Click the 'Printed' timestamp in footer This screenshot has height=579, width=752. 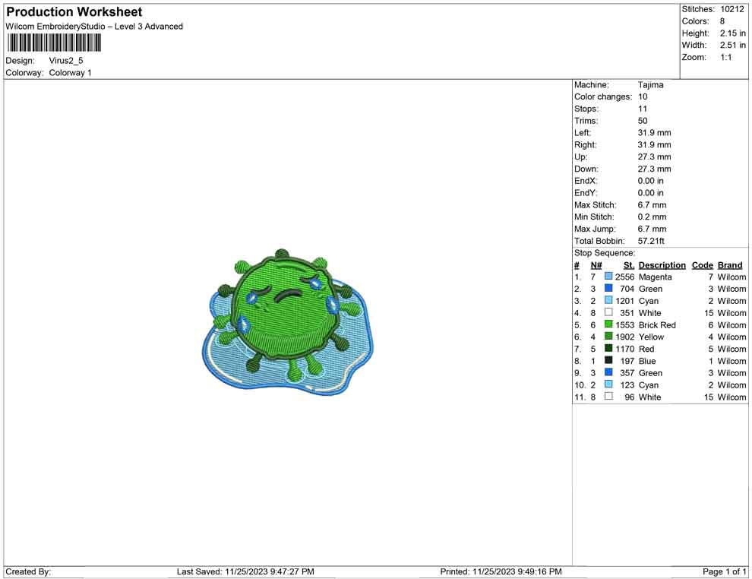501,571
